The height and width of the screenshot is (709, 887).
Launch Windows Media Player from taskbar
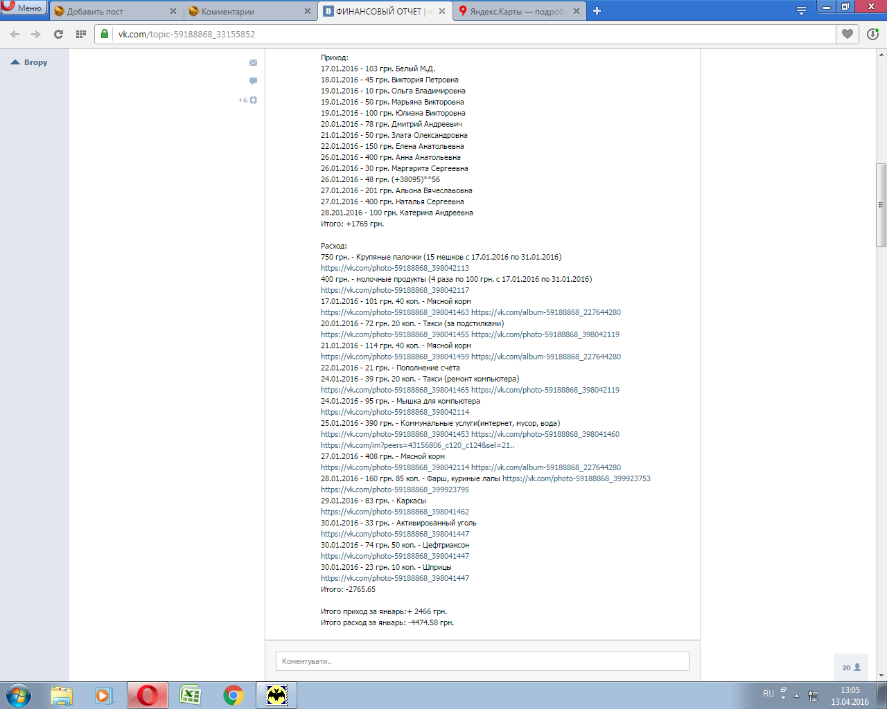(104, 695)
